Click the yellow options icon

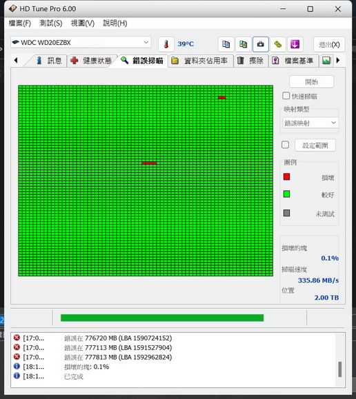(278, 44)
